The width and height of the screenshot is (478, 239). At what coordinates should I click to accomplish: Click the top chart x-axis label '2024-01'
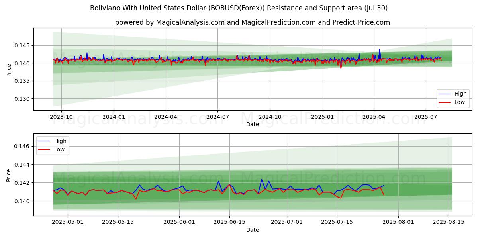tap(114, 117)
